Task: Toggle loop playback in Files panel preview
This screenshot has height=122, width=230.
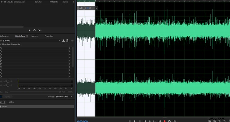Action: [x=35, y=30]
